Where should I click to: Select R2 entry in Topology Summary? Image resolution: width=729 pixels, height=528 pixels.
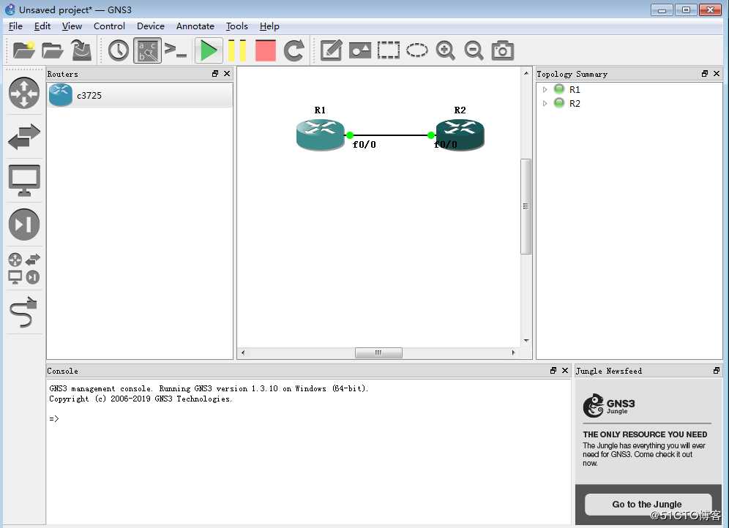[x=575, y=103]
